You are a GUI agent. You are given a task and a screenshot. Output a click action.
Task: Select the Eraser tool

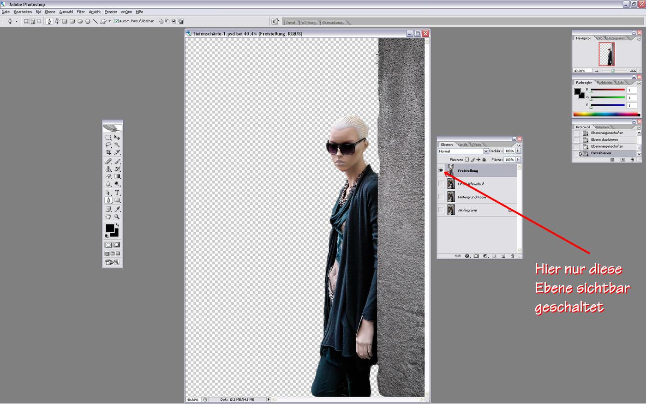click(x=108, y=176)
